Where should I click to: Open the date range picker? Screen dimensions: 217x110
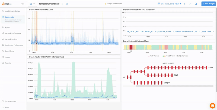[x=170, y=4]
